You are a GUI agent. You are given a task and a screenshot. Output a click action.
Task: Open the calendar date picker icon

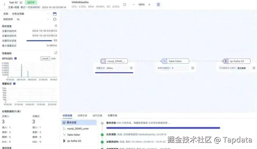pos(55,14)
